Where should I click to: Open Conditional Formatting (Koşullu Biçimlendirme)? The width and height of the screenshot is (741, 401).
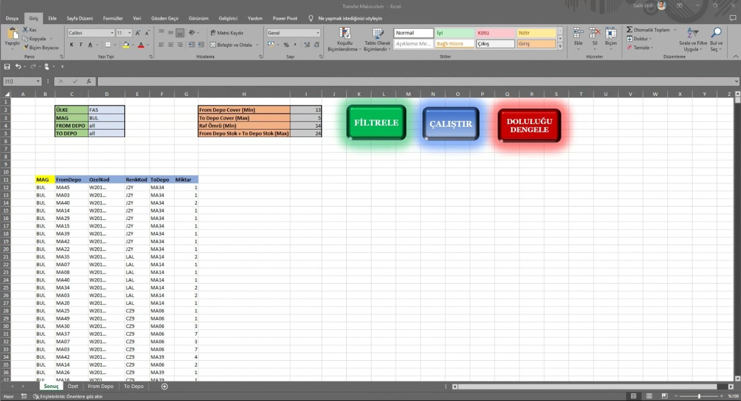pyautogui.click(x=345, y=34)
